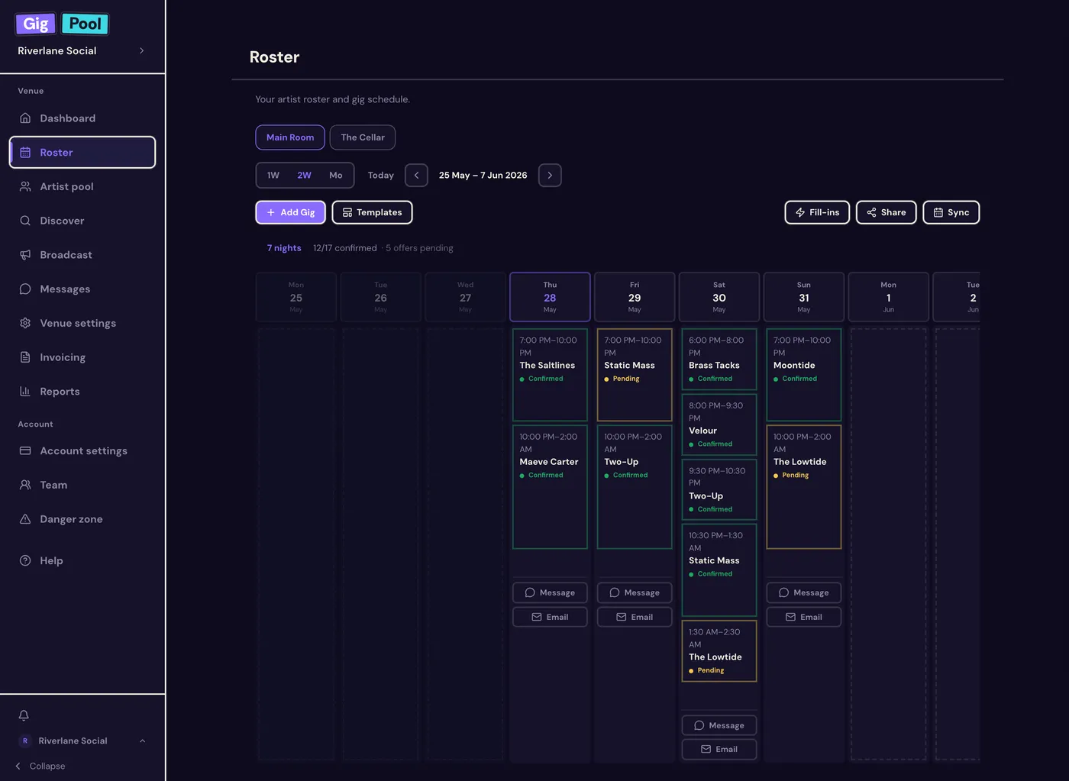Screen dimensions: 1069x781
Task: Select Thu 28 May day header
Action: pyautogui.click(x=550, y=297)
